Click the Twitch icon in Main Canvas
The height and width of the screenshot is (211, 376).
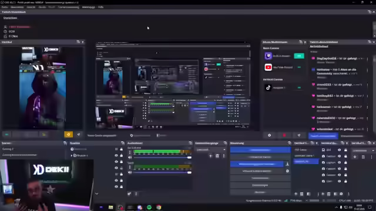point(268,56)
